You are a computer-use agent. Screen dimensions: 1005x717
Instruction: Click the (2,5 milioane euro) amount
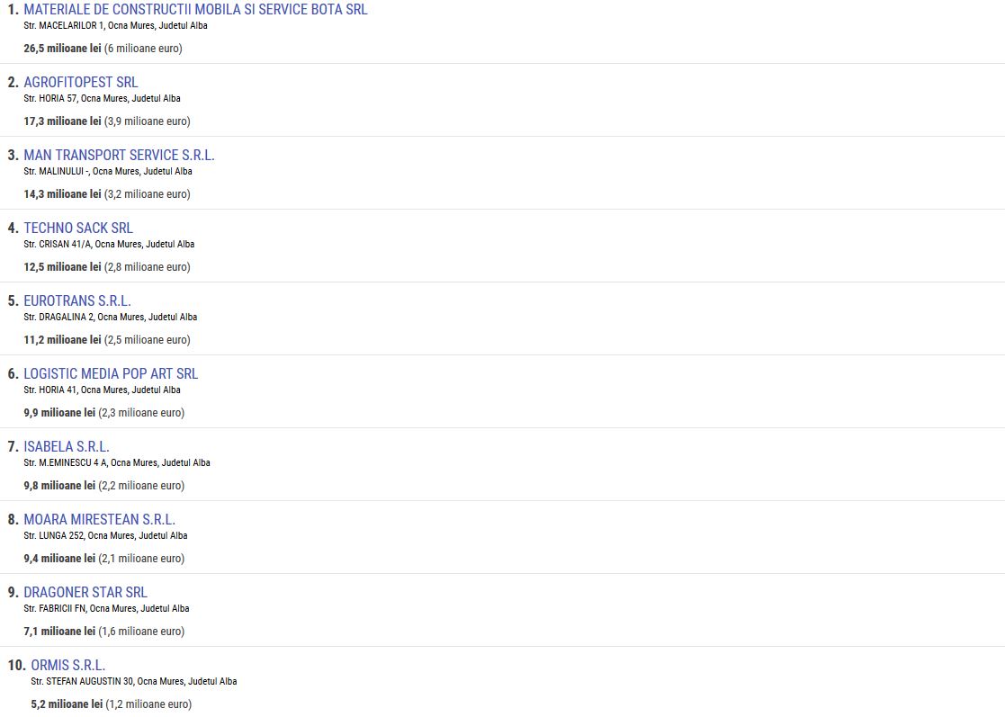pyautogui.click(x=148, y=340)
